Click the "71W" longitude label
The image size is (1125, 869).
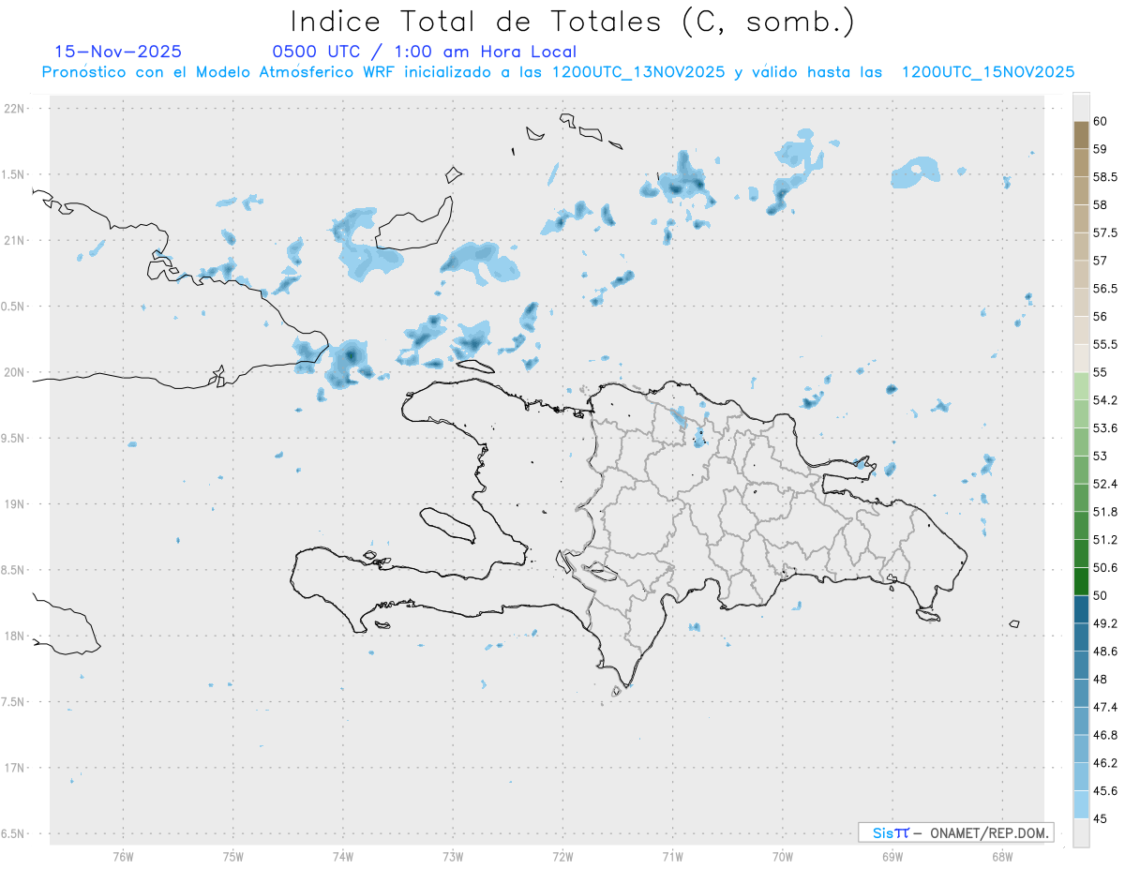[672, 856]
